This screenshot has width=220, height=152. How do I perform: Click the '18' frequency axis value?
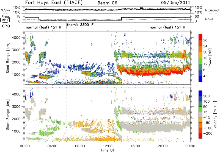pos(18,16)
